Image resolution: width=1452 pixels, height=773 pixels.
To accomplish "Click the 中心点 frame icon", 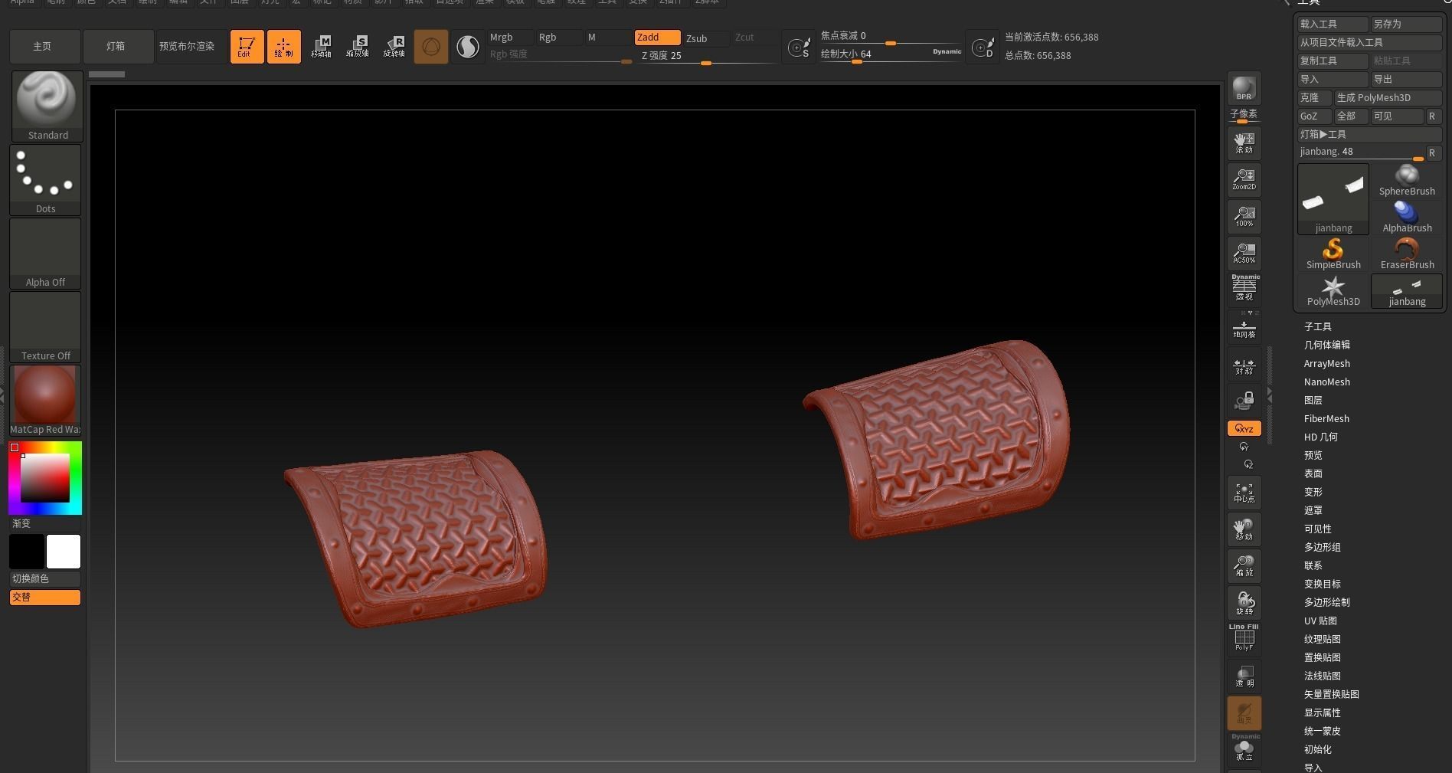I will (1244, 493).
